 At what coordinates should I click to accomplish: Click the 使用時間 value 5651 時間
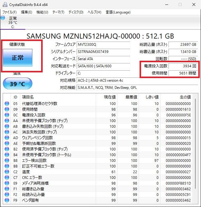(183, 73)
